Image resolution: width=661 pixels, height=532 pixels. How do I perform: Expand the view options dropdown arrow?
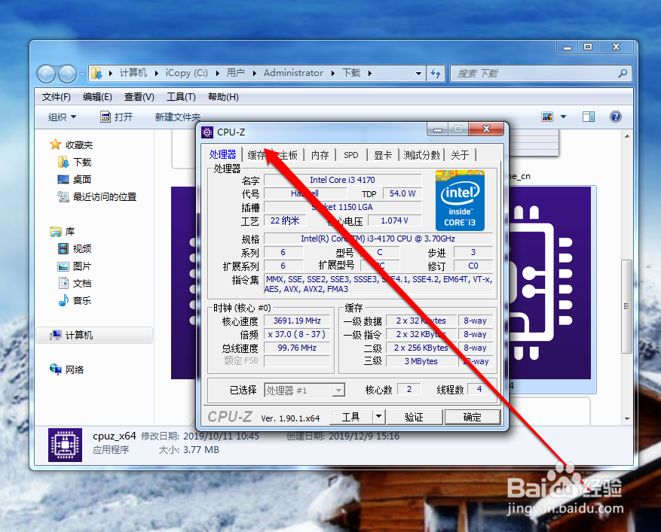point(563,117)
